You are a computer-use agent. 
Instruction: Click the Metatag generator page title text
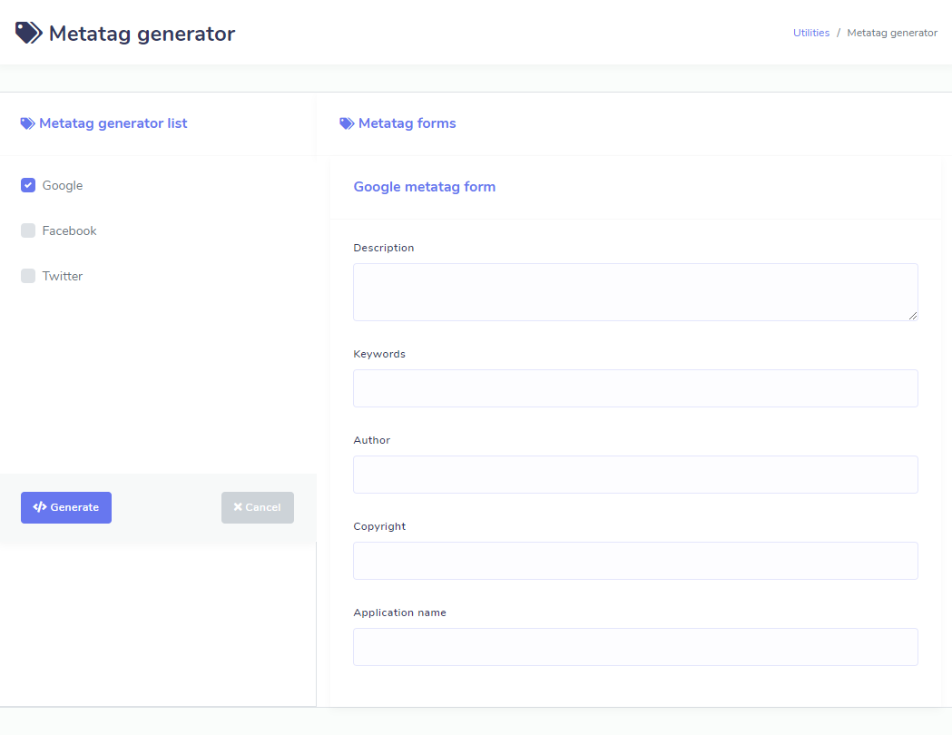point(142,34)
